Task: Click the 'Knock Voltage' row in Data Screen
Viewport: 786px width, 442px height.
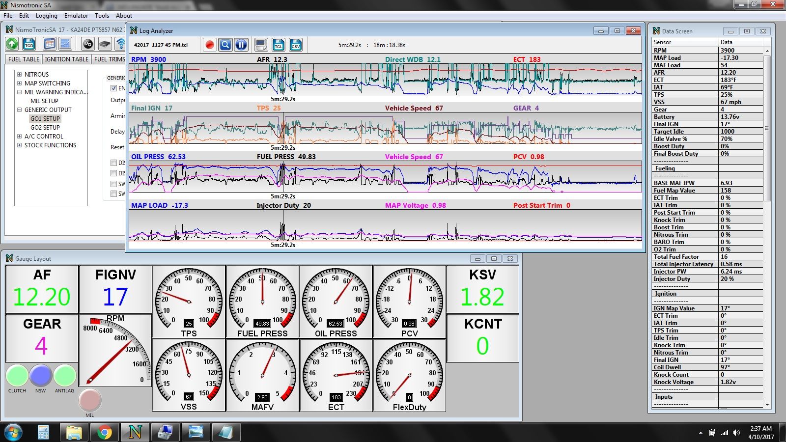Action: click(x=707, y=382)
